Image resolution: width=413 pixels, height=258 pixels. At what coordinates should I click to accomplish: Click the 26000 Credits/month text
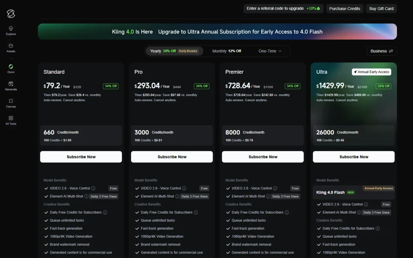pyautogui.click(x=337, y=132)
